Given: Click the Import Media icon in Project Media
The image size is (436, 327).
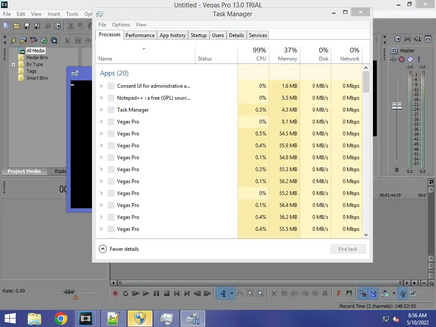Looking at the screenshot, I should coord(23,40).
